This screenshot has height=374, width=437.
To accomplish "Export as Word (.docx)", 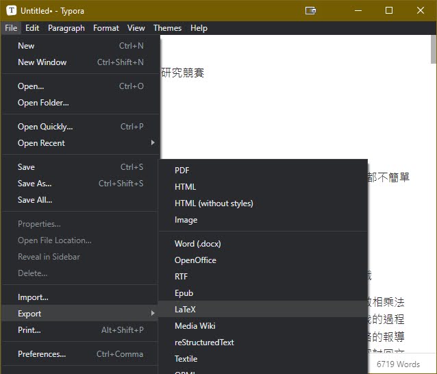I will tap(263, 244).
